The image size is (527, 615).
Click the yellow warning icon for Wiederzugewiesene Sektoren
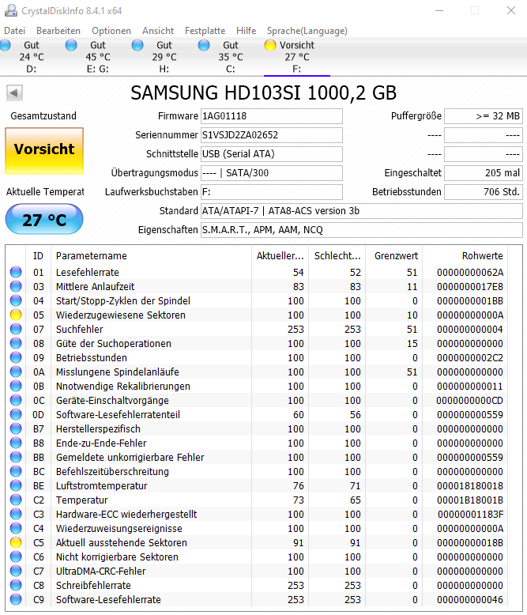tap(16, 315)
